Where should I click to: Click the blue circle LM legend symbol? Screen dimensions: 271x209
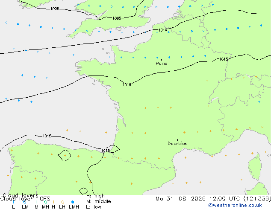[x=25, y=202]
